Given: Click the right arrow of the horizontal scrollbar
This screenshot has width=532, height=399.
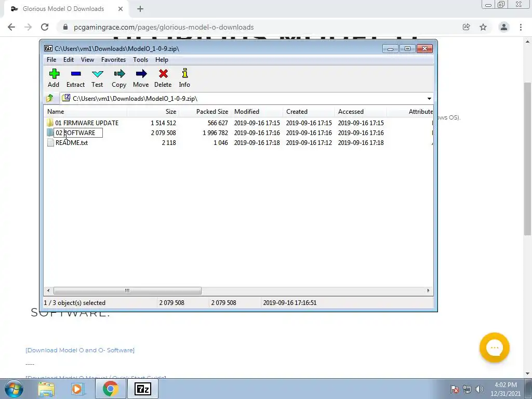Looking at the screenshot, I should click(x=428, y=291).
